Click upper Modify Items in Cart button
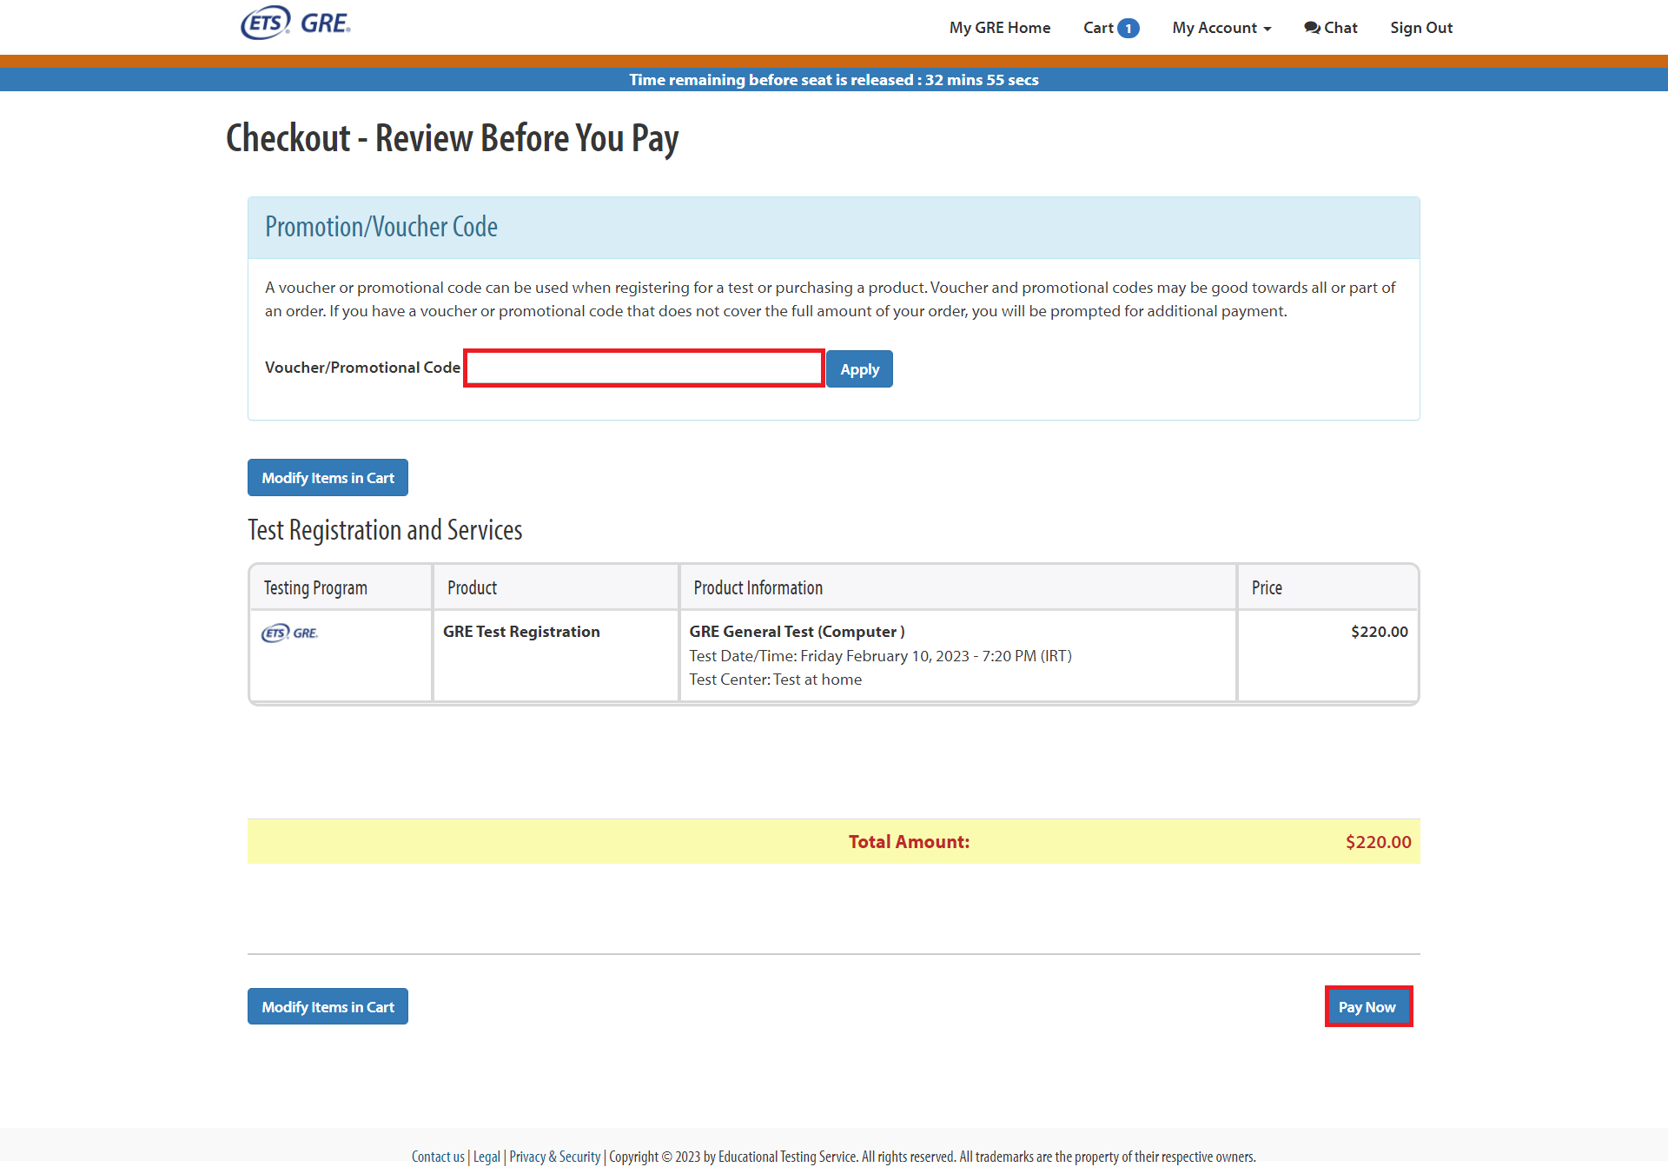1668x1167 pixels. (x=328, y=478)
